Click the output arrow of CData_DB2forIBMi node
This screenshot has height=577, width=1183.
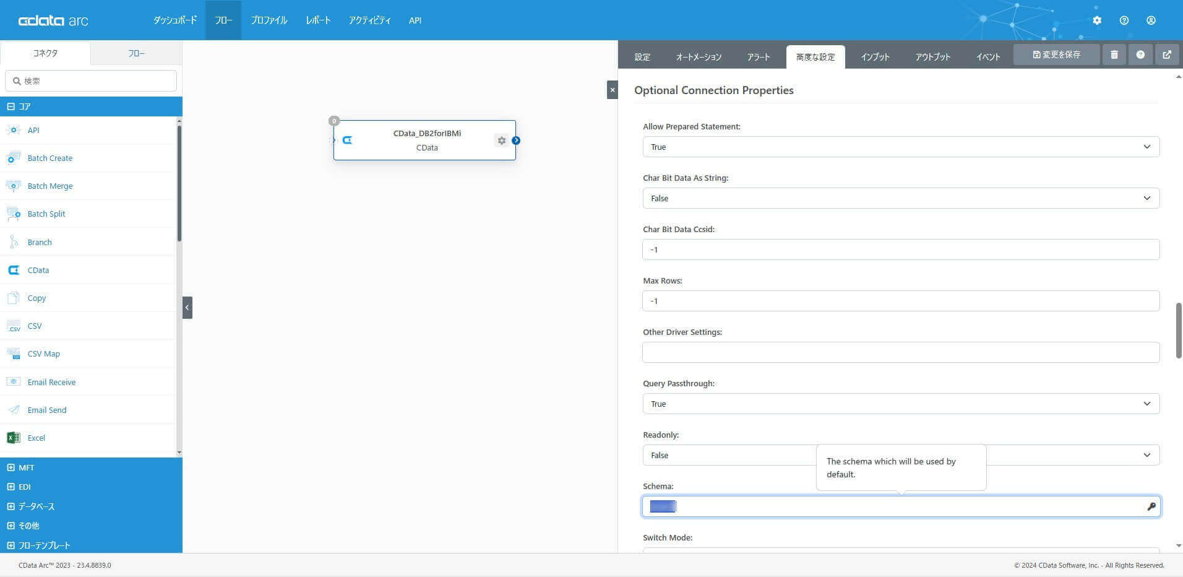(516, 141)
